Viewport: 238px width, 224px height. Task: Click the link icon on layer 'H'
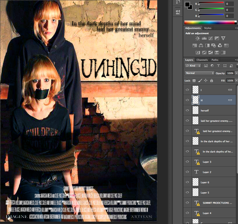click(230, 100)
